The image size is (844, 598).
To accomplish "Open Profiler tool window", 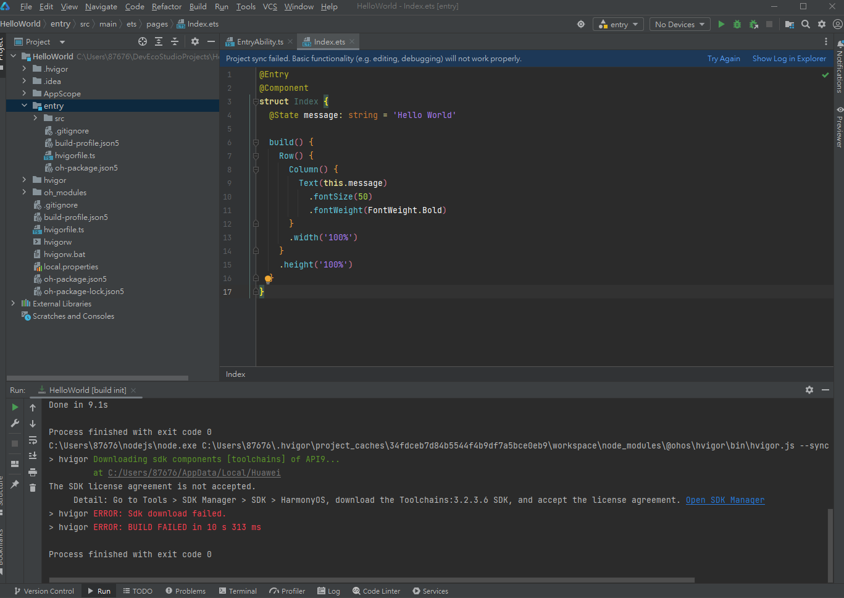I will pyautogui.click(x=287, y=591).
